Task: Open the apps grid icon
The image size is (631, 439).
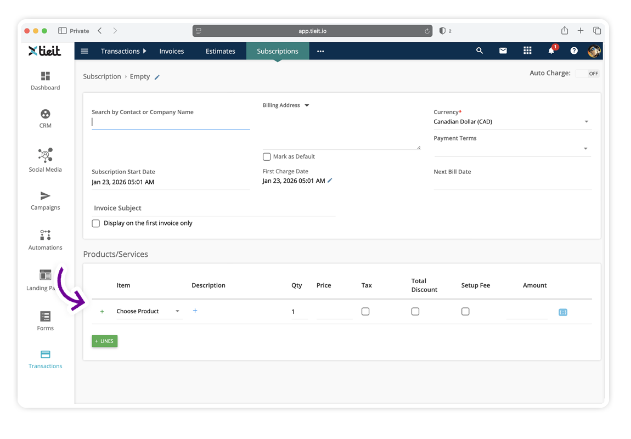Action: [x=527, y=50]
